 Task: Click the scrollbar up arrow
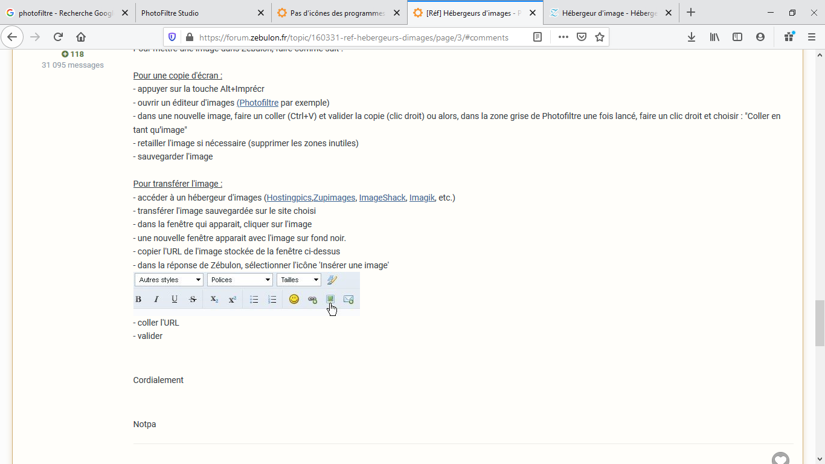tap(820, 54)
